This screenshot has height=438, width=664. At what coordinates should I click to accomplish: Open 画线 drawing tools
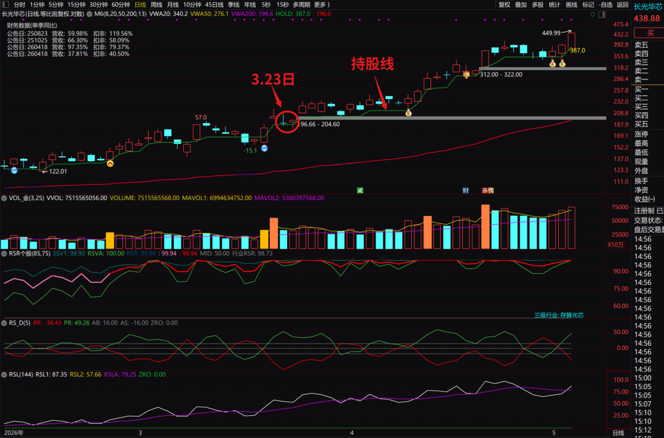pos(571,5)
